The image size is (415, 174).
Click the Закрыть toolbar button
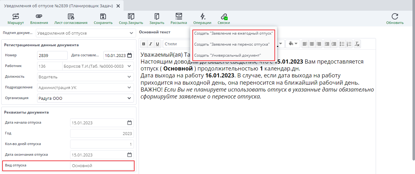pos(157,19)
